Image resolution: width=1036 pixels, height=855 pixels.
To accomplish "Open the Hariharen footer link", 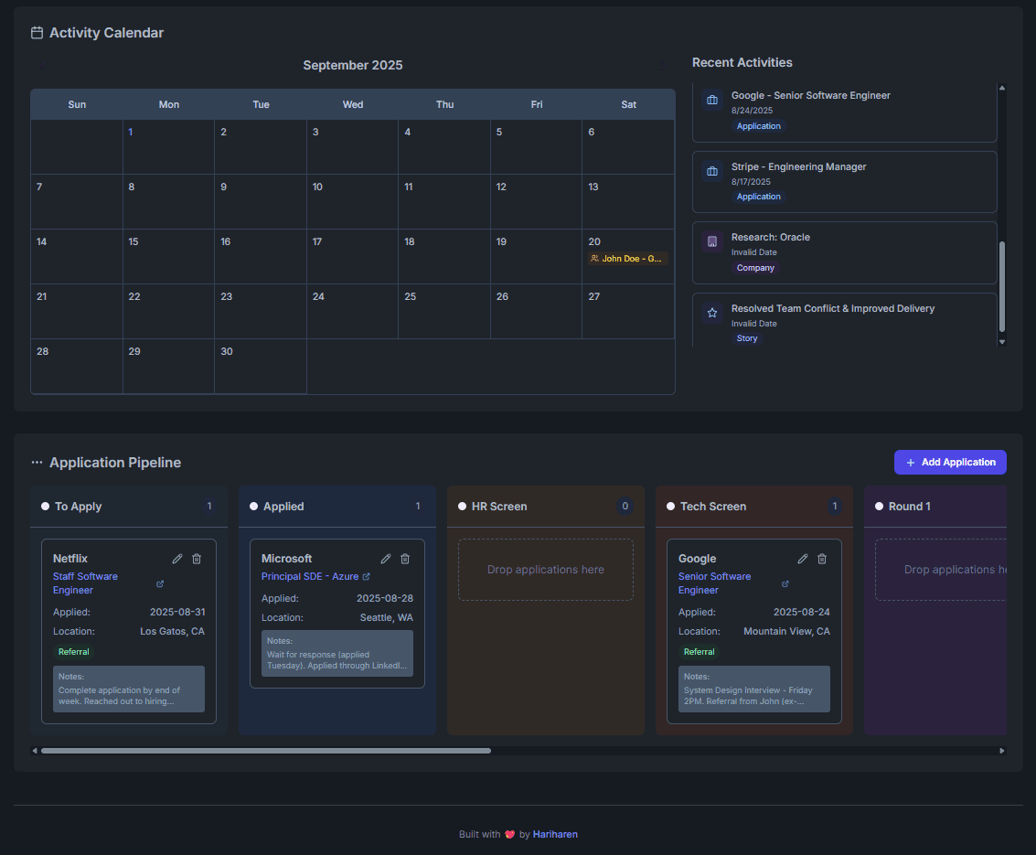I will tap(556, 834).
